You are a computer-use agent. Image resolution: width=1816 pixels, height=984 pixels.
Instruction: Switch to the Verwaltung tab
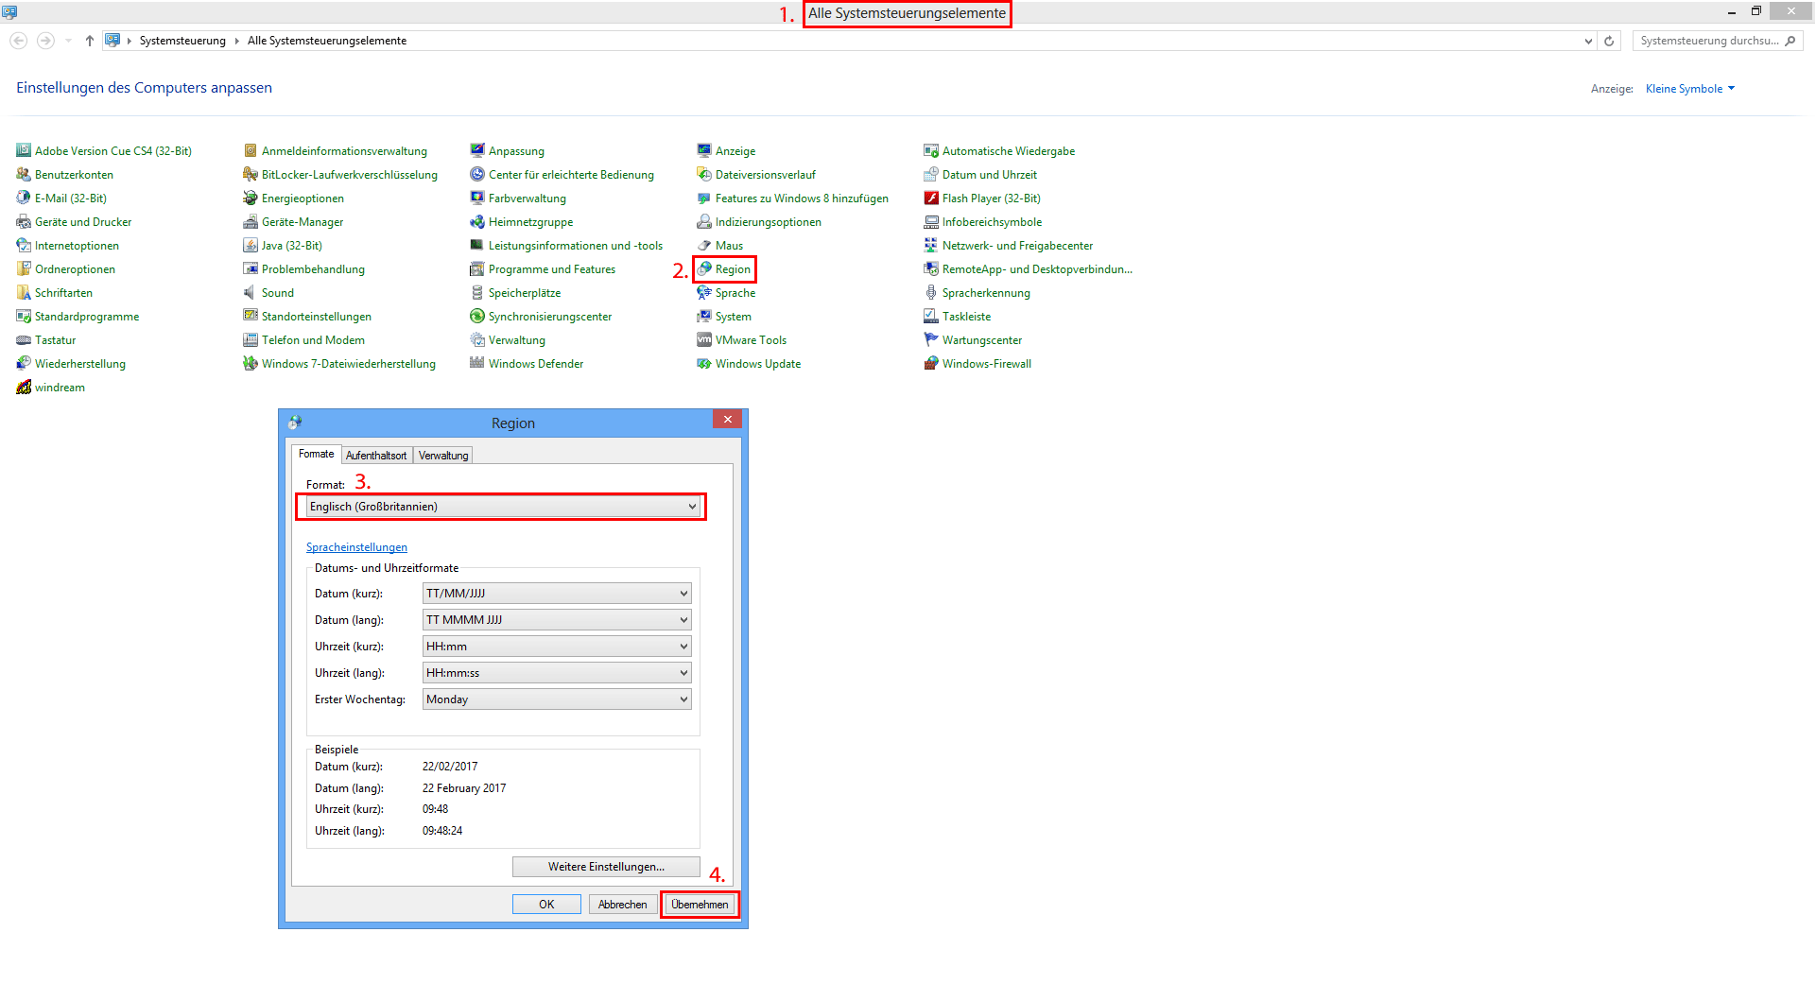pos(443,456)
